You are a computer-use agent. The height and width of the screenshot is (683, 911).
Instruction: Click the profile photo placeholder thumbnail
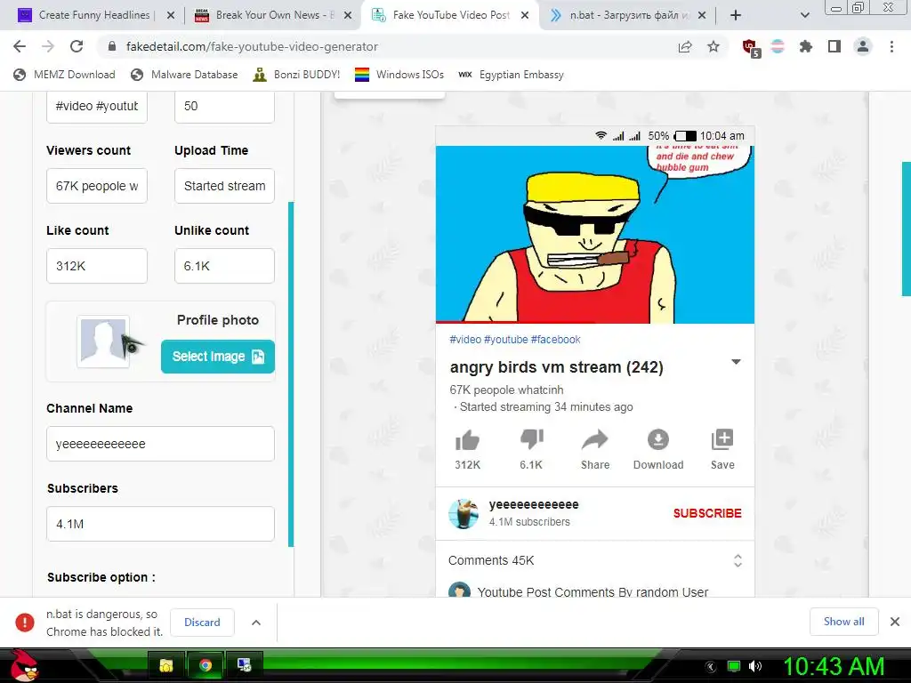(103, 342)
